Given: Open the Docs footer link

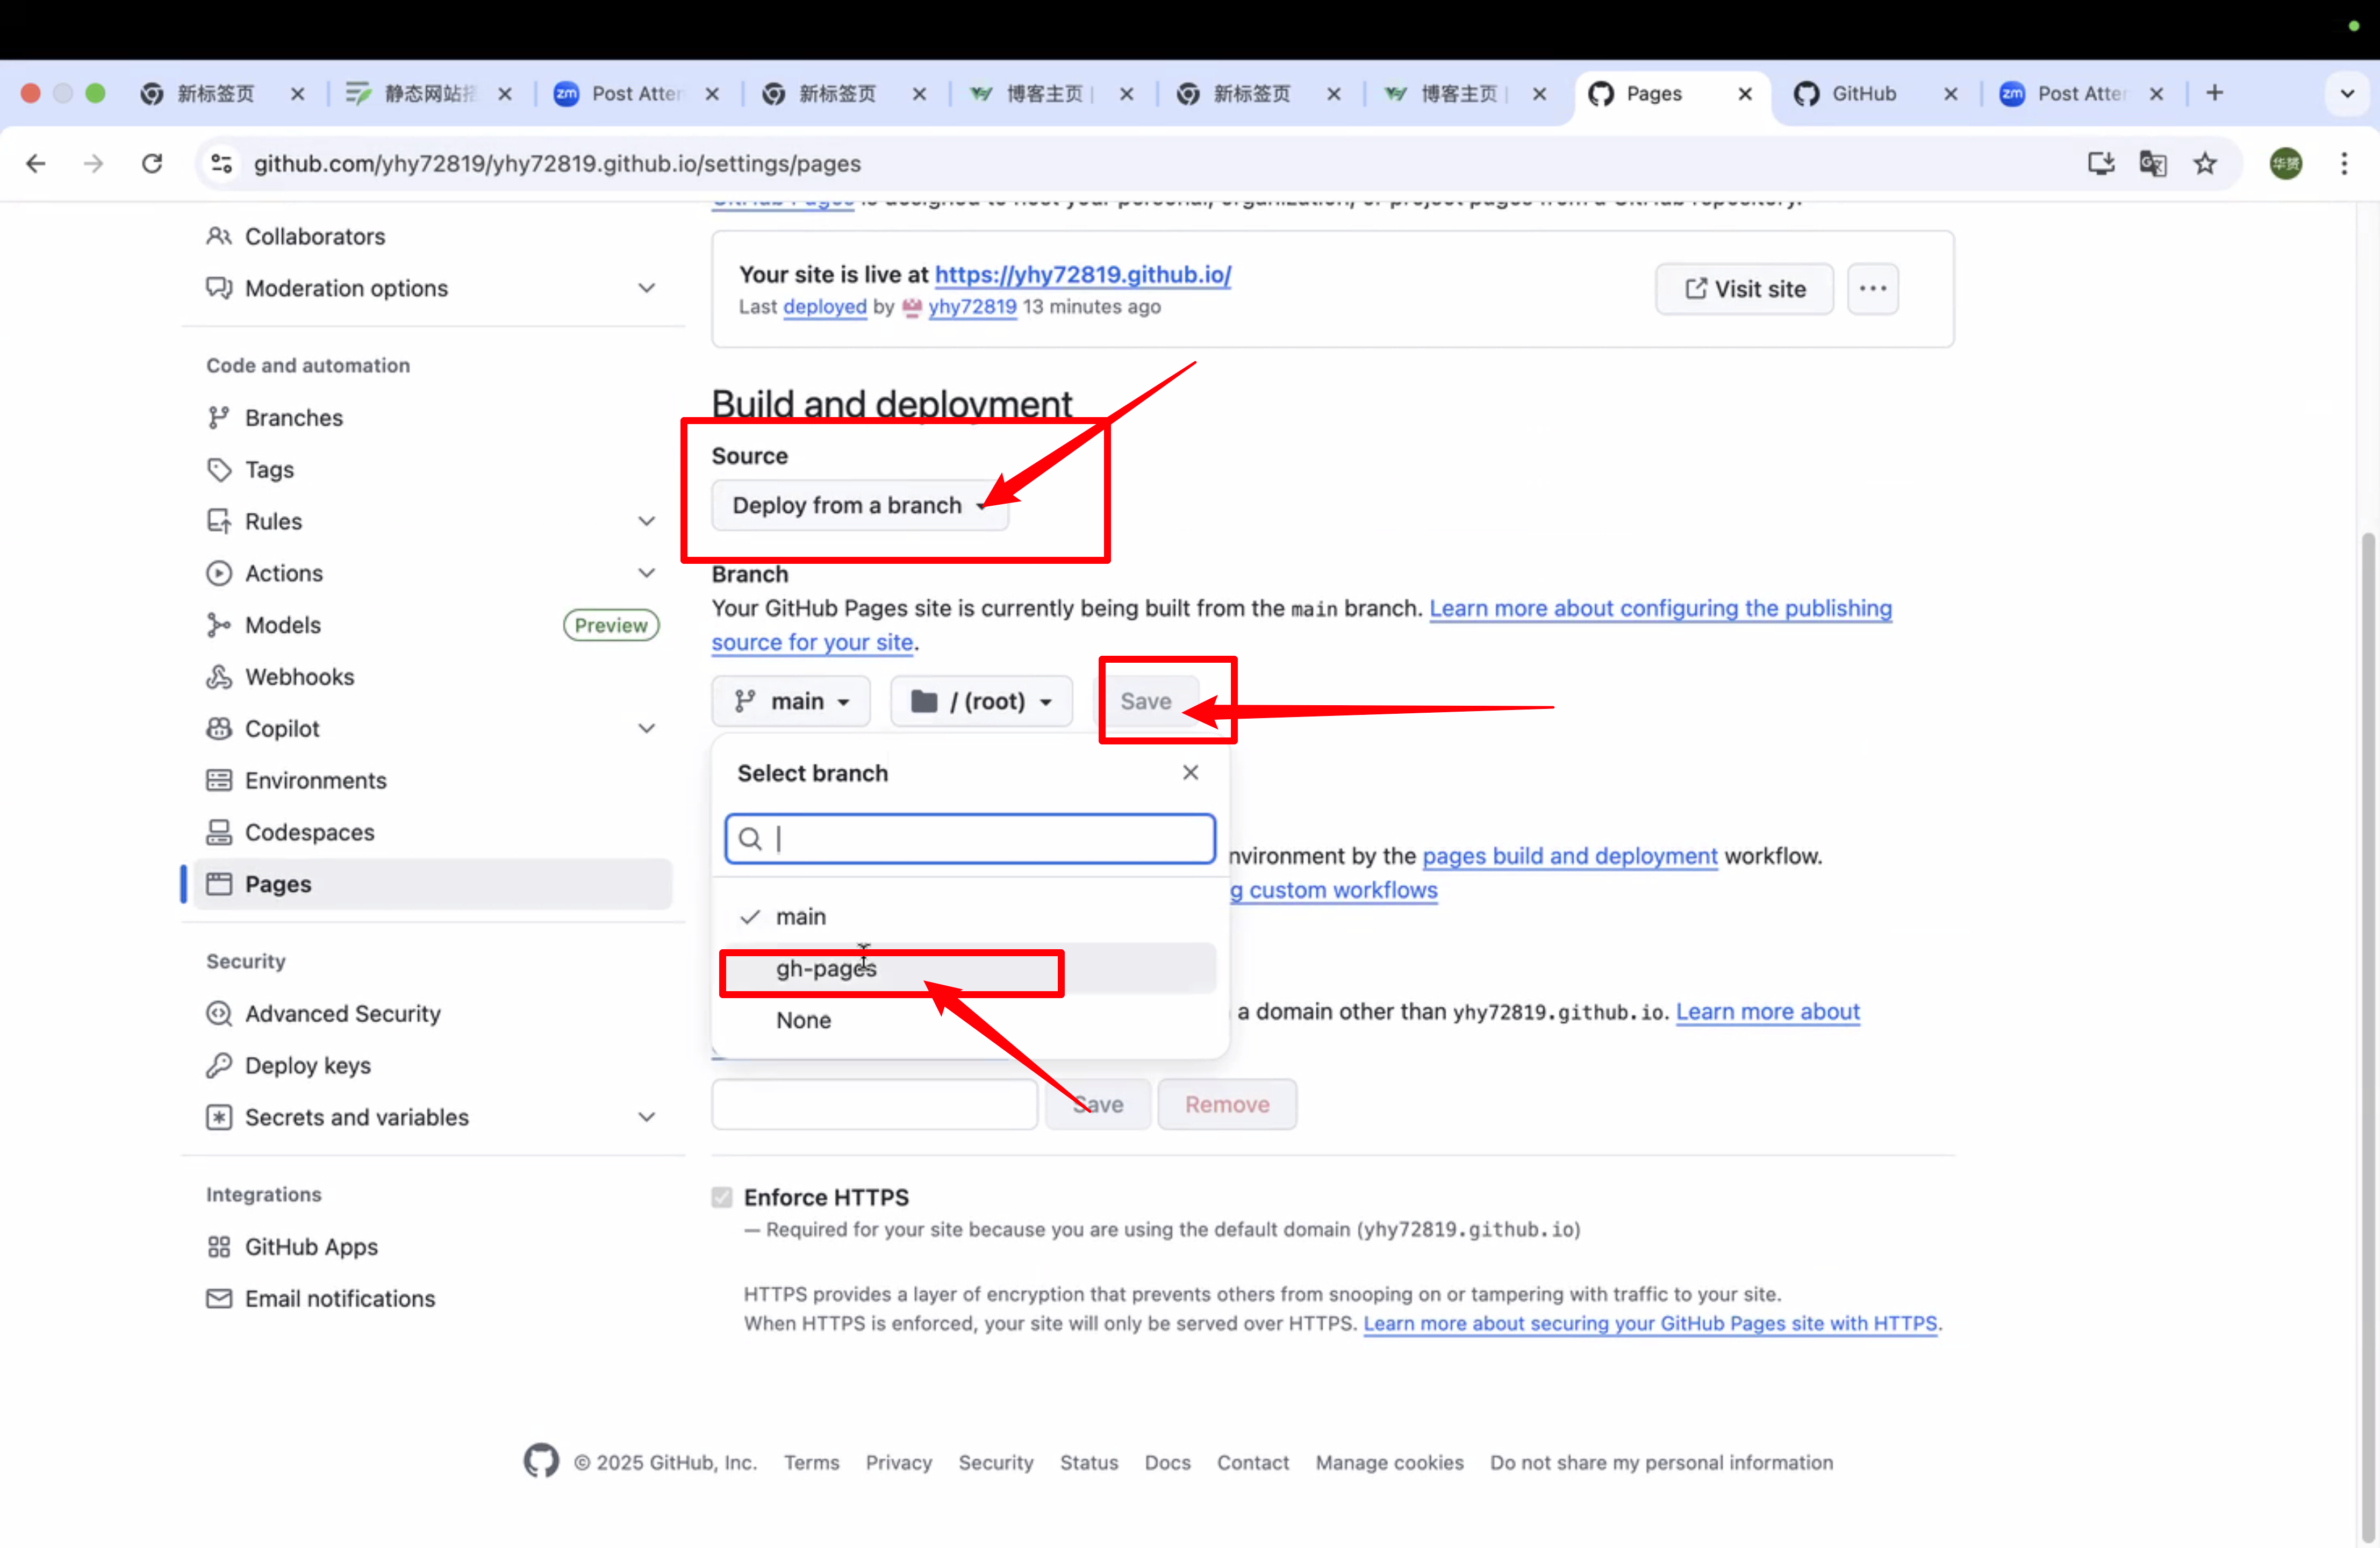Looking at the screenshot, I should point(1168,1462).
